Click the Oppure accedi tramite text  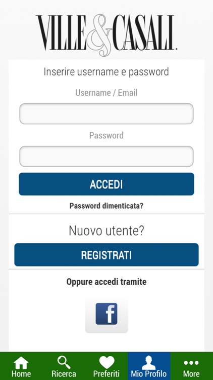click(107, 282)
